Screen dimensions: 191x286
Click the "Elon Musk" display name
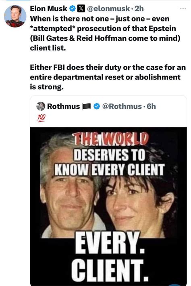coord(48,8)
